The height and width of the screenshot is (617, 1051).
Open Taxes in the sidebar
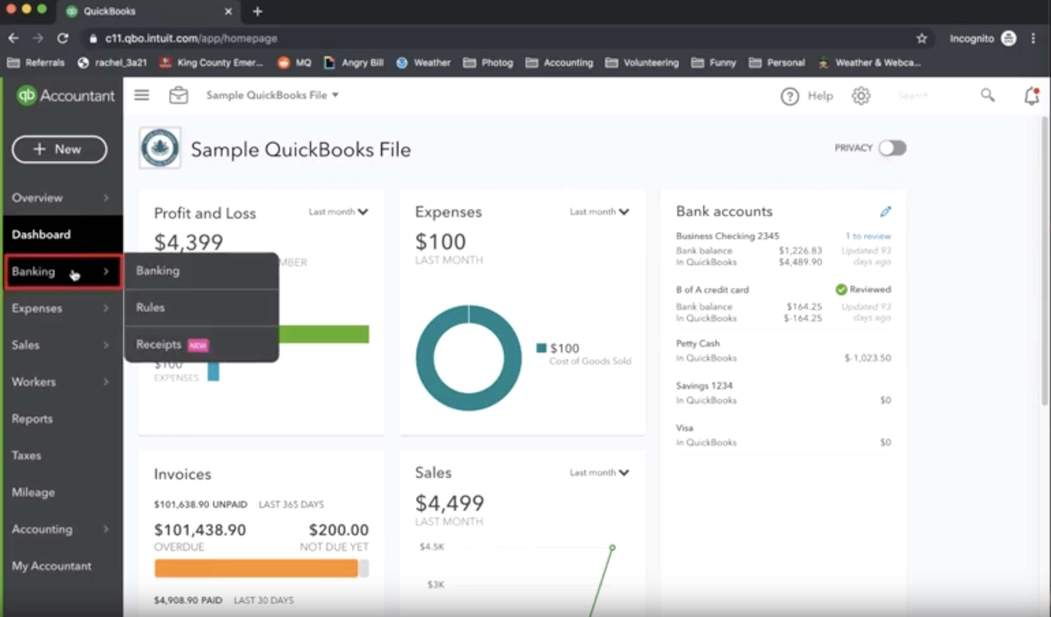point(62,455)
